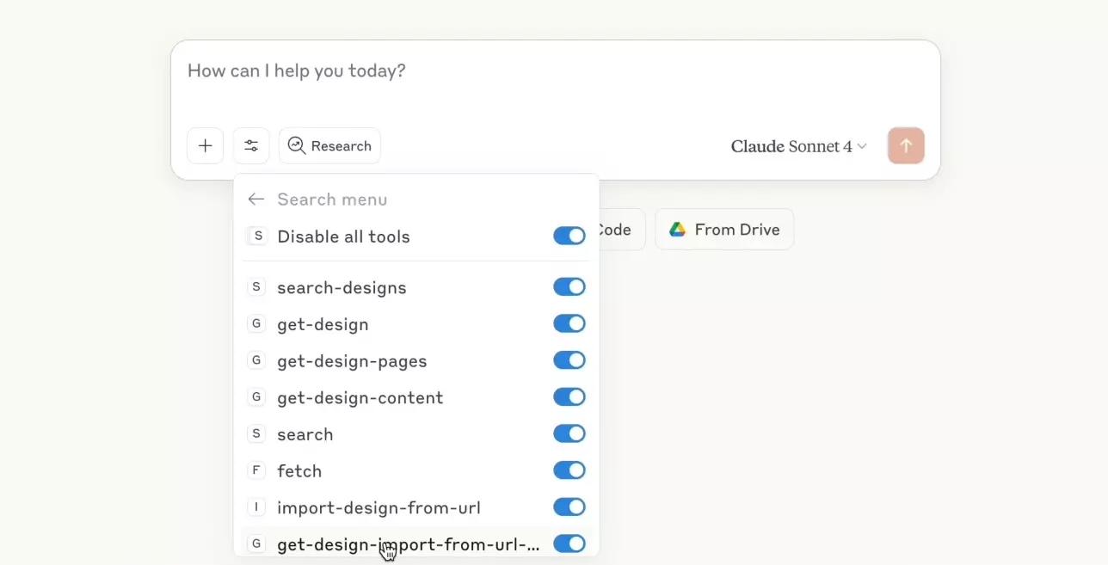Click the F badge beside fetch
This screenshot has width=1108, height=565.
[x=255, y=470]
